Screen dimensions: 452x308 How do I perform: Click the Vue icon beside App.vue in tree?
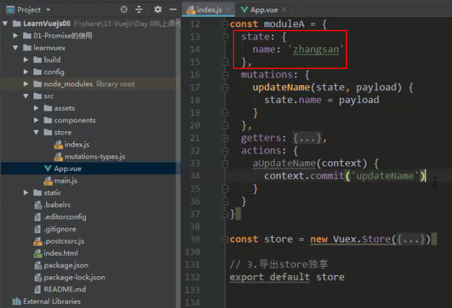tap(48, 168)
